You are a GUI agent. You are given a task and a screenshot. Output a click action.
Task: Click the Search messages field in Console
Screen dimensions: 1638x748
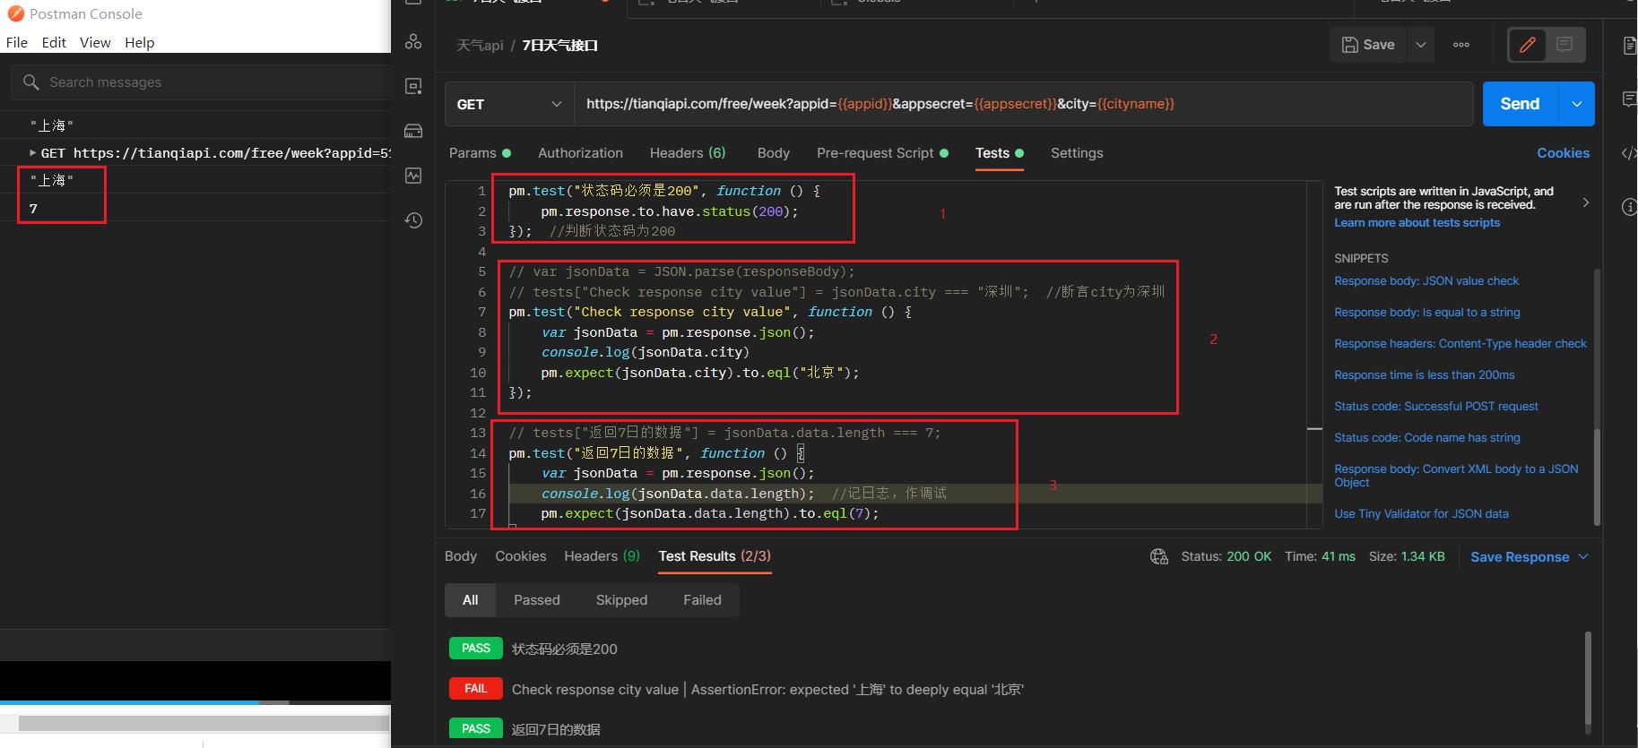click(x=202, y=82)
